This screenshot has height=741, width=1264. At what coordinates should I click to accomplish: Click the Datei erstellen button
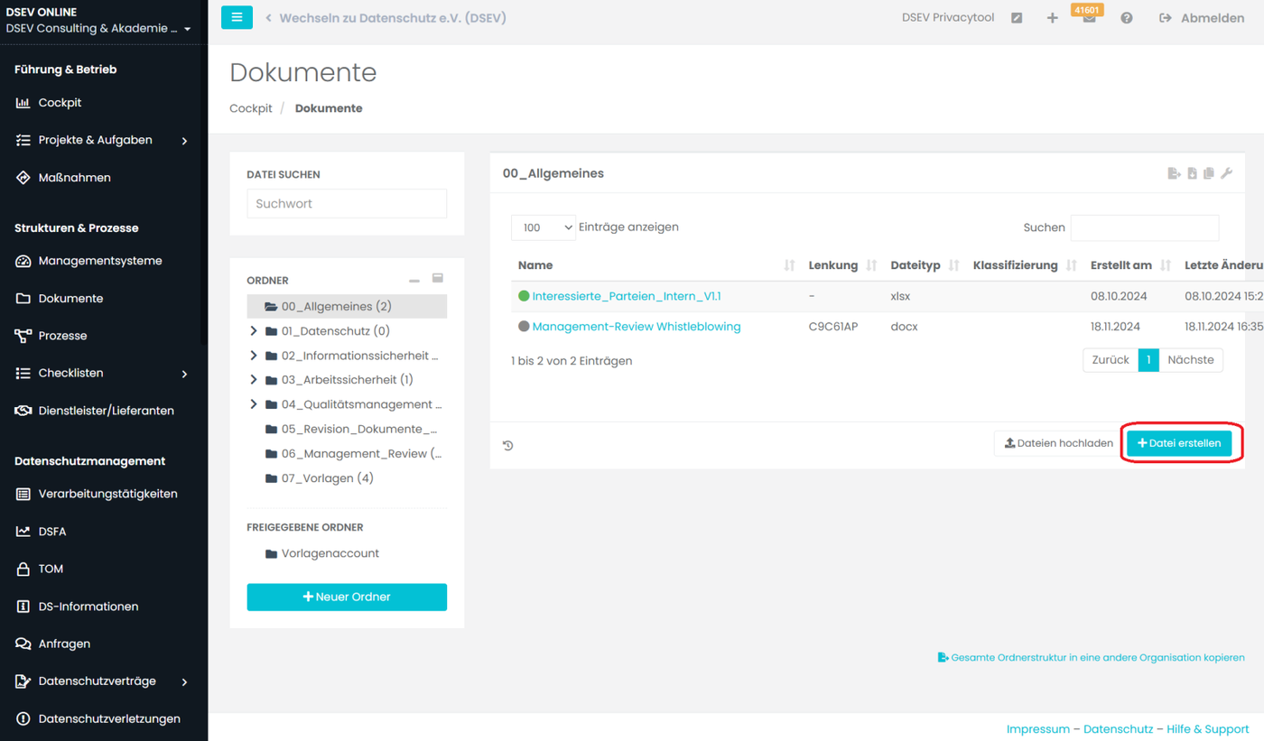pos(1178,443)
